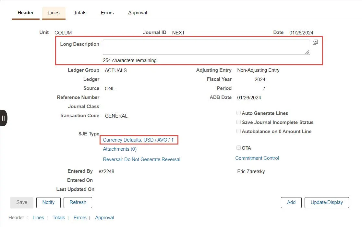Click the Entered By value ez2248
This screenshot has height=227, width=362.
[106, 171]
